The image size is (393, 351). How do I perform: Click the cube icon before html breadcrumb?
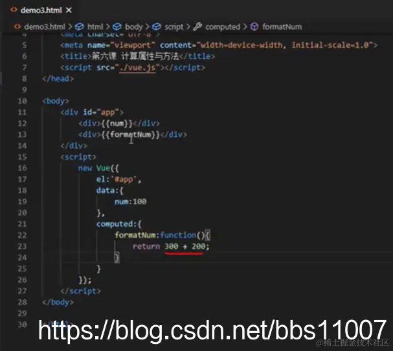(79, 27)
